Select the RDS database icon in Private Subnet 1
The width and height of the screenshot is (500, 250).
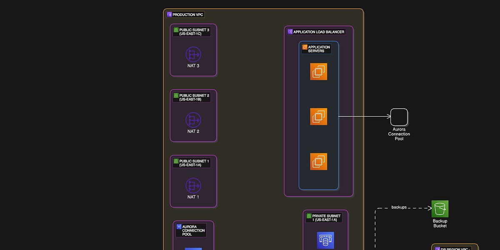pos(325,240)
